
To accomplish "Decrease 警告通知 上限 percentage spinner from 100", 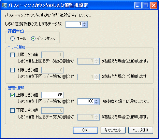I will (x=97, y=103).
